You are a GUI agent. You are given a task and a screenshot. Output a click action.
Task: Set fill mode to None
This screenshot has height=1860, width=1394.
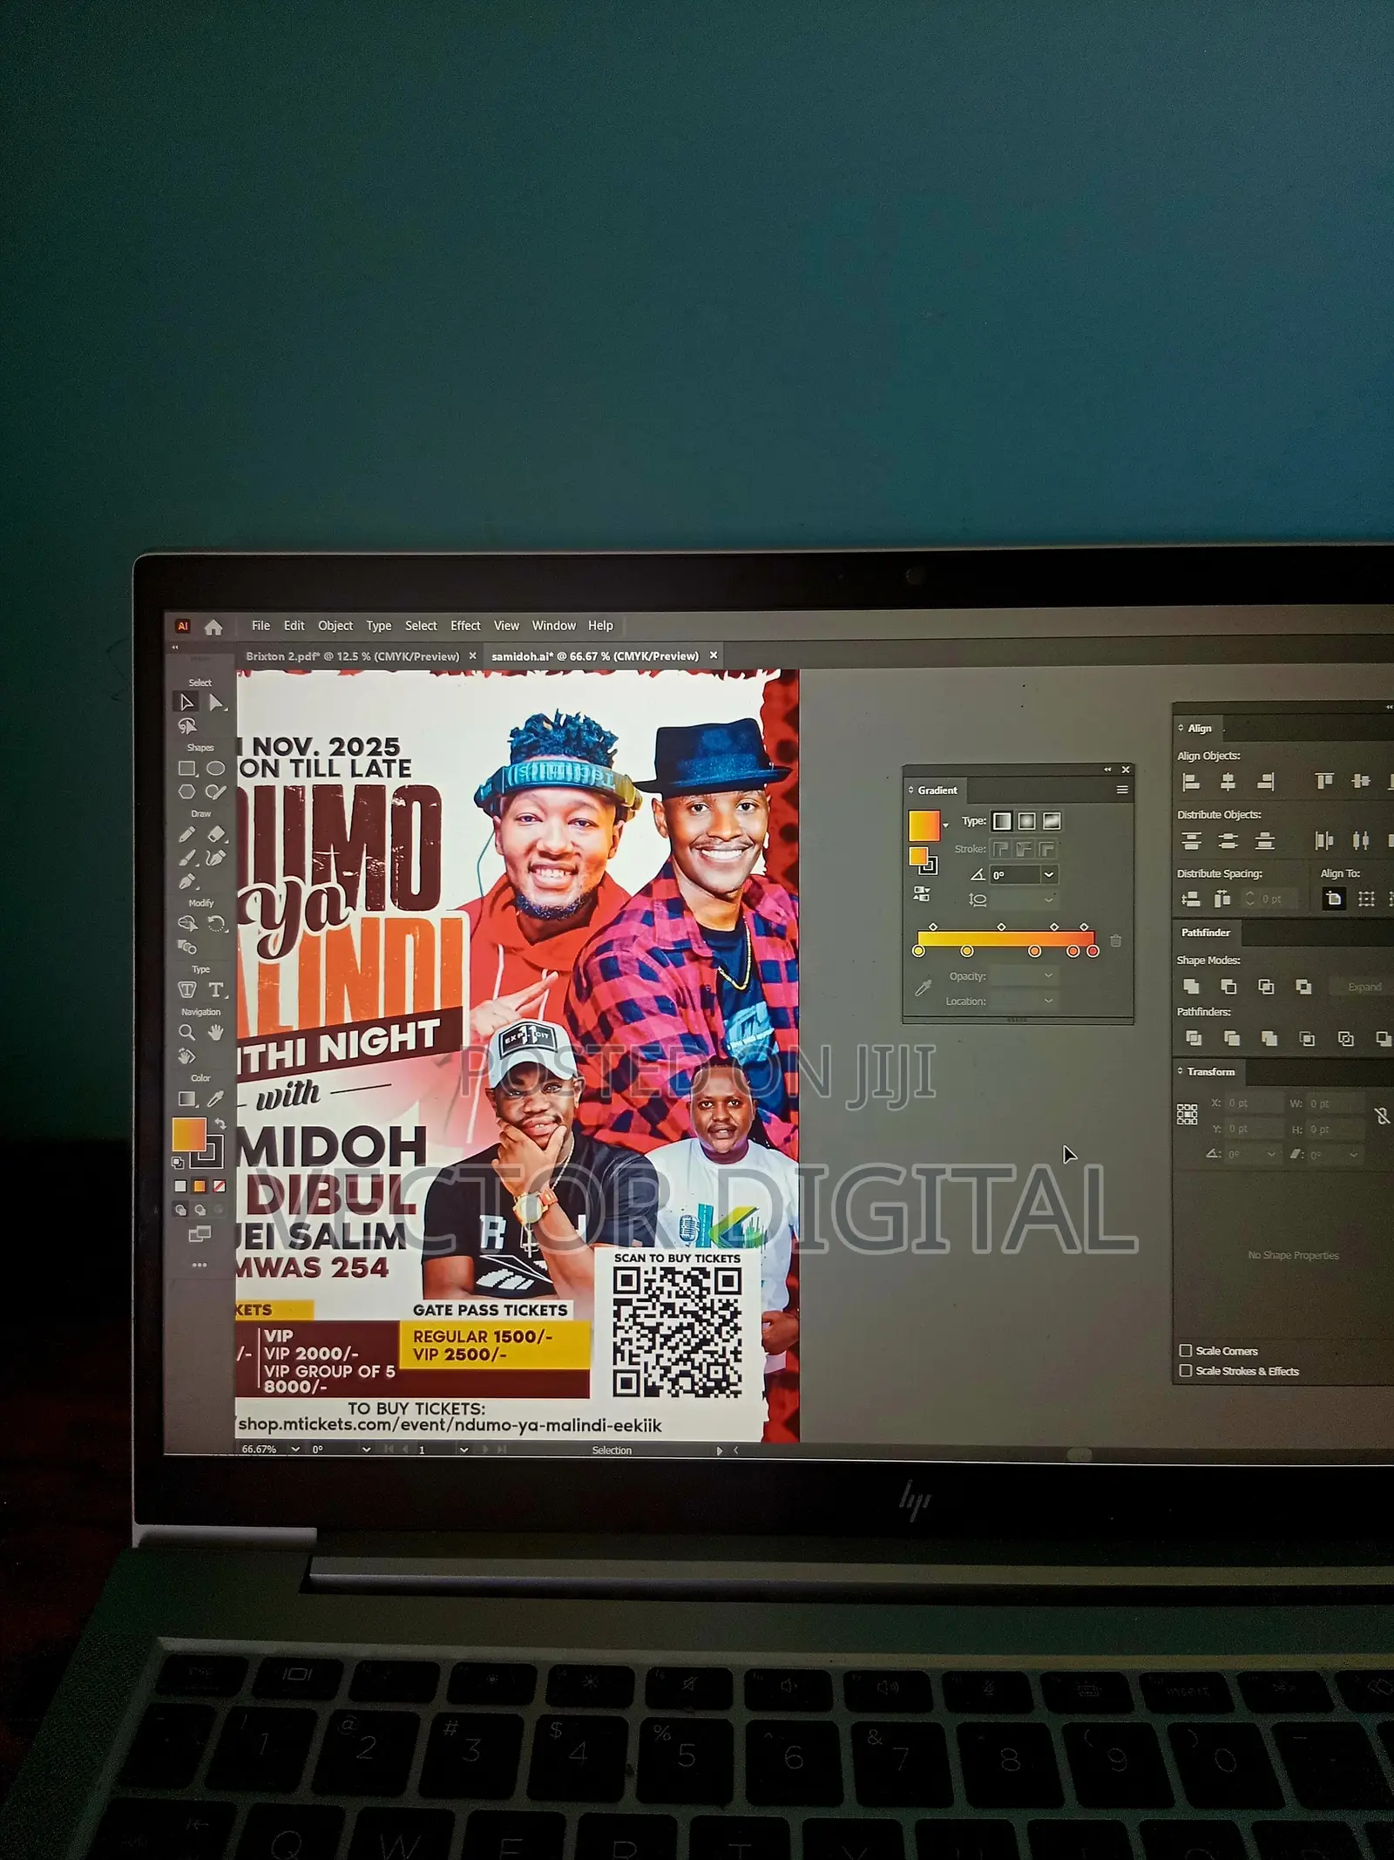point(220,1186)
